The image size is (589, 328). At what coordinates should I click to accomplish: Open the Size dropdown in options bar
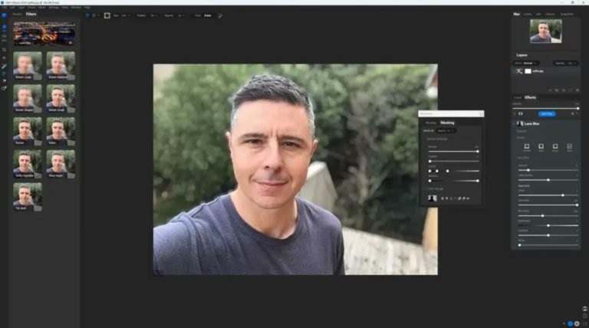click(x=127, y=15)
